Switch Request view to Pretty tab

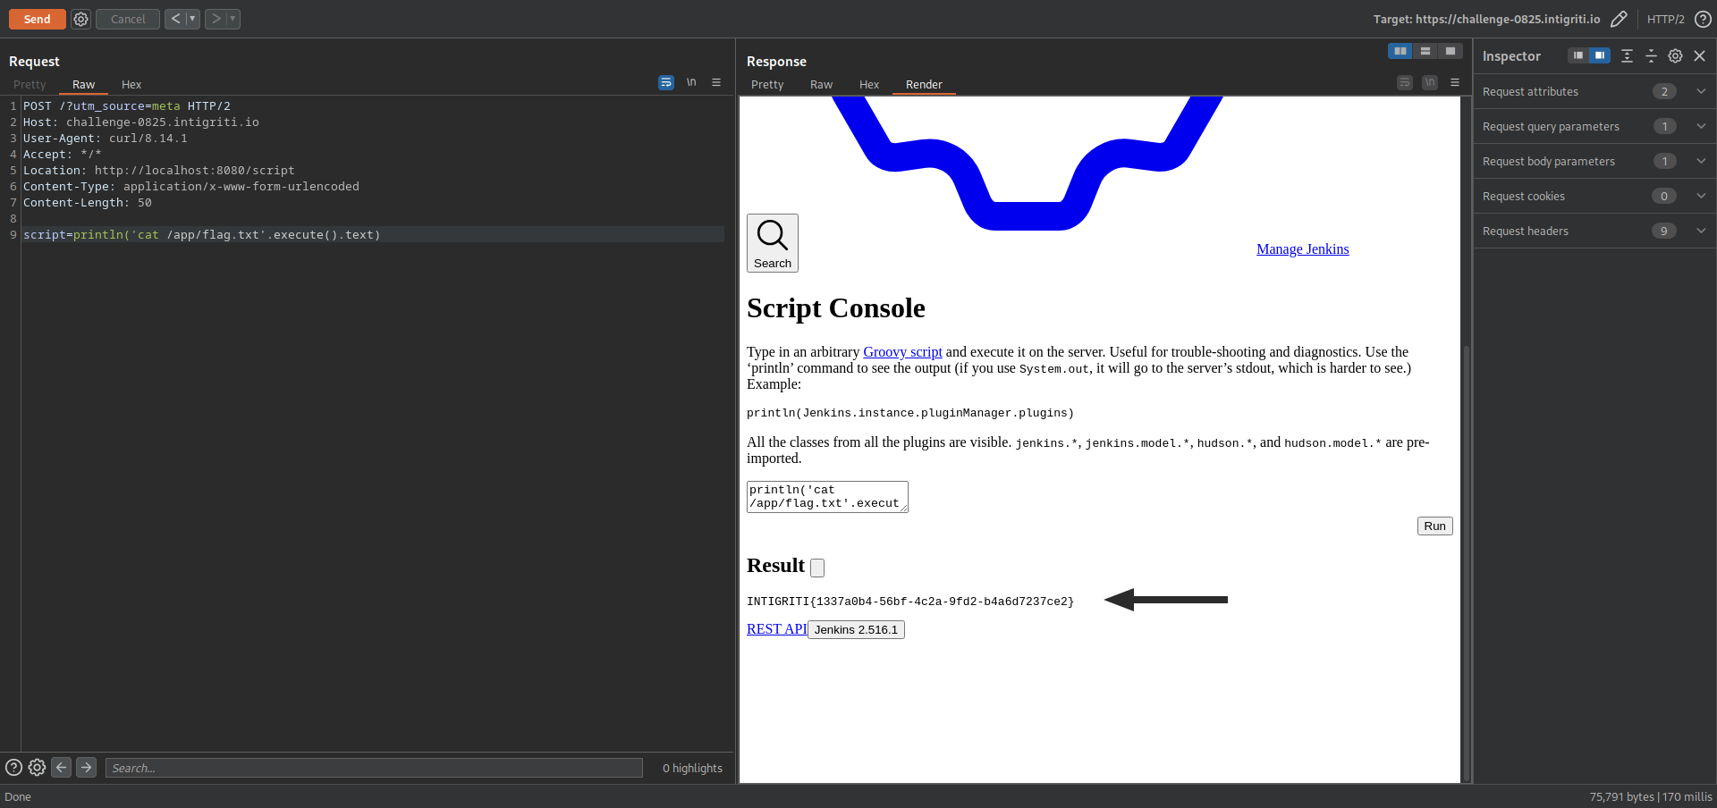[x=30, y=84]
